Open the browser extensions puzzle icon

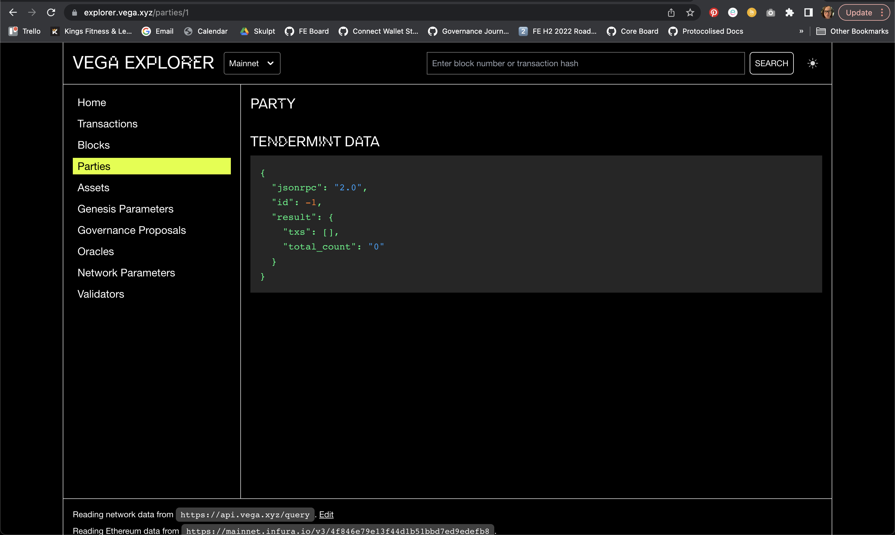[x=790, y=12]
